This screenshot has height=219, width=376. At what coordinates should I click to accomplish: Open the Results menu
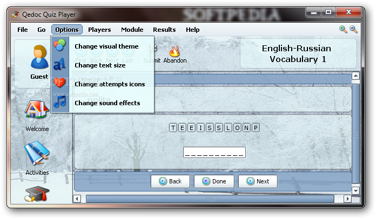click(x=164, y=30)
